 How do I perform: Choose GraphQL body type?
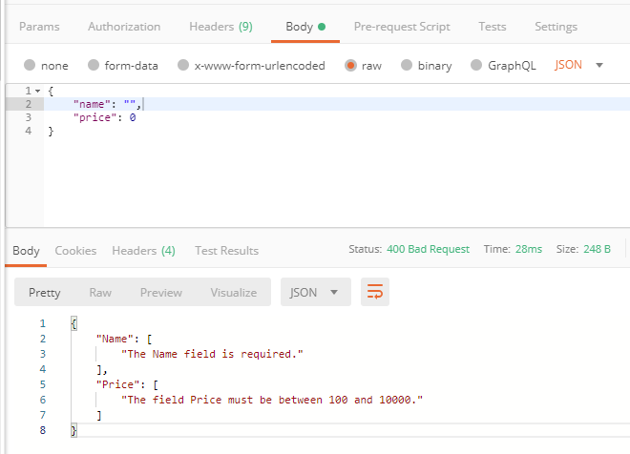point(476,65)
